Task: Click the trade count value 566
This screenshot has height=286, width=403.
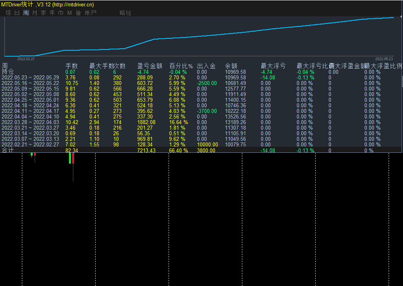Action: 117,89
